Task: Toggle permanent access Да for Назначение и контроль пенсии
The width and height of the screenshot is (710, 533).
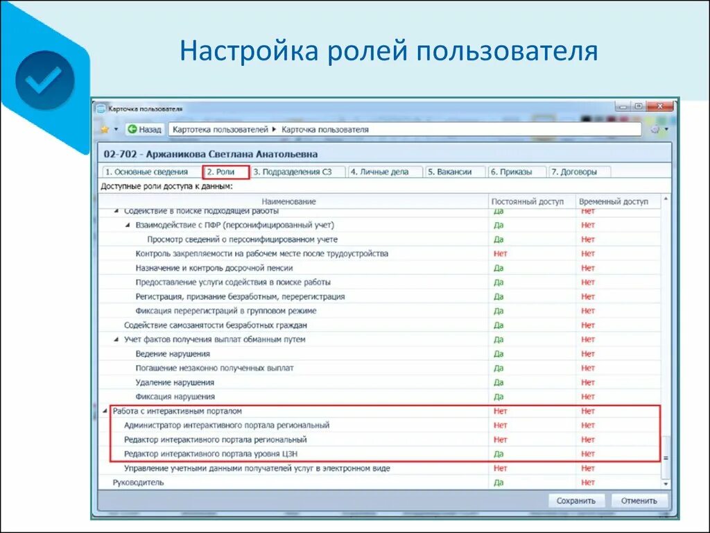Action: pos(498,268)
